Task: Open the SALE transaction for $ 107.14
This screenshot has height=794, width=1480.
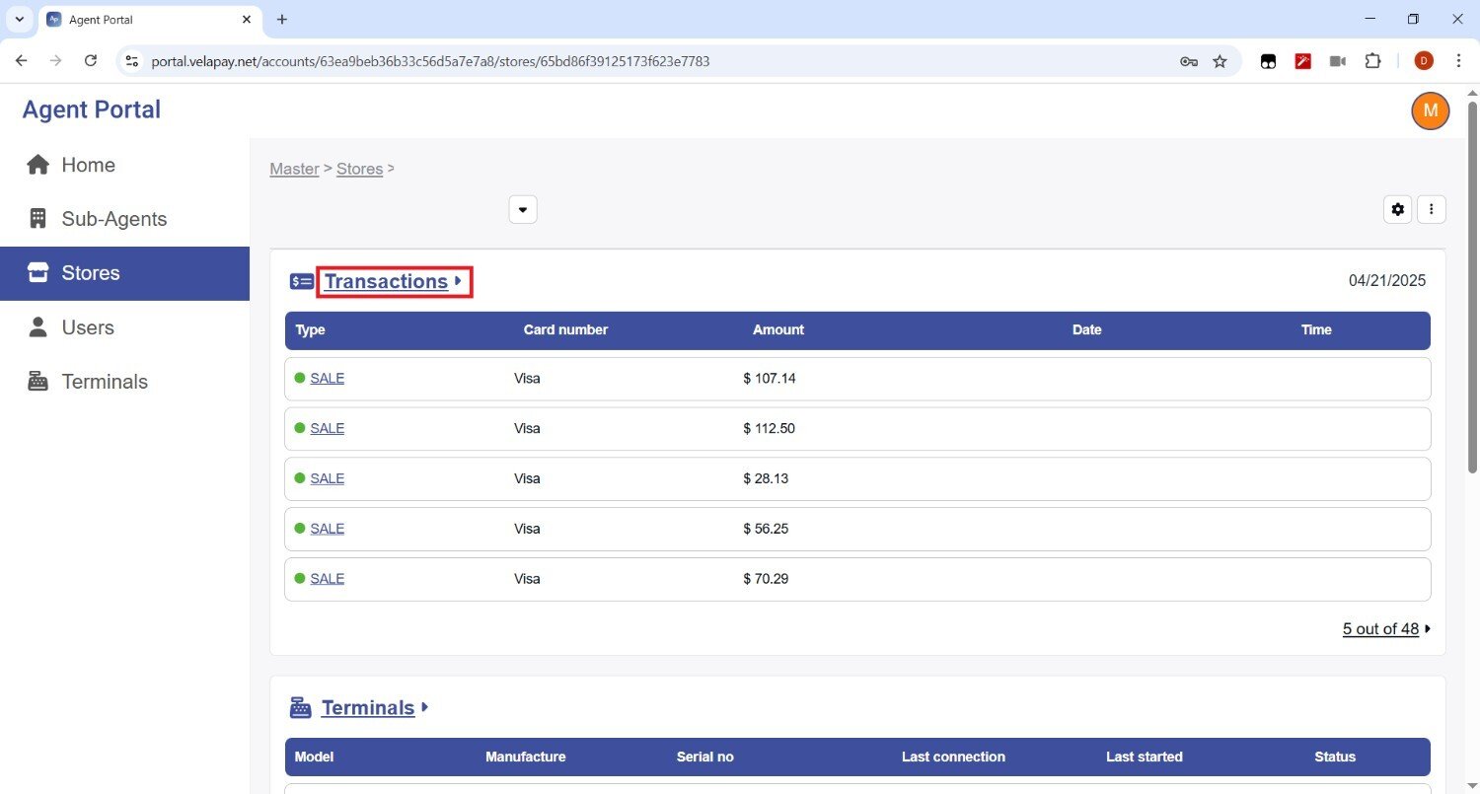Action: (327, 378)
